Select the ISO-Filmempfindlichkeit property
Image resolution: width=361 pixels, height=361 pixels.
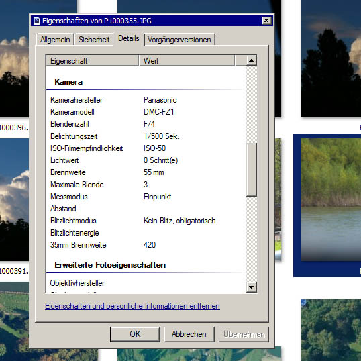pyautogui.click(x=146, y=148)
